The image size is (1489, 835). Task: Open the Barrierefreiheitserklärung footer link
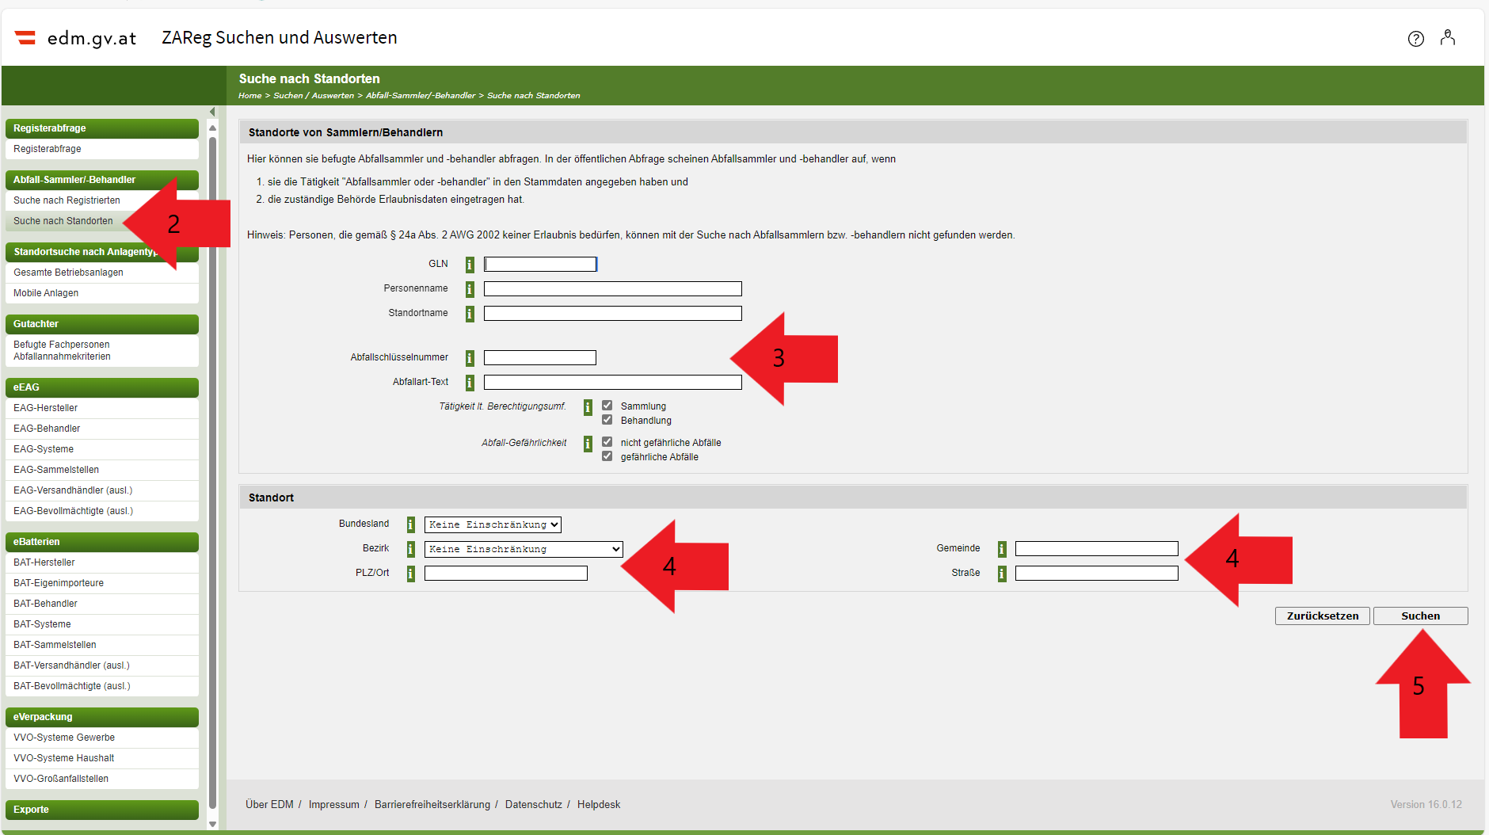pyautogui.click(x=432, y=804)
